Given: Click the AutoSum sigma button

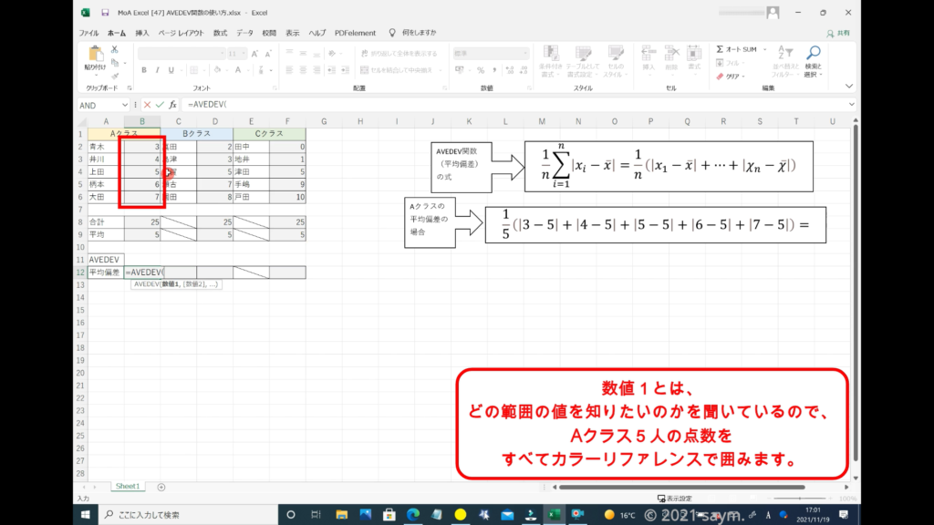Looking at the screenshot, I should 736,49.
